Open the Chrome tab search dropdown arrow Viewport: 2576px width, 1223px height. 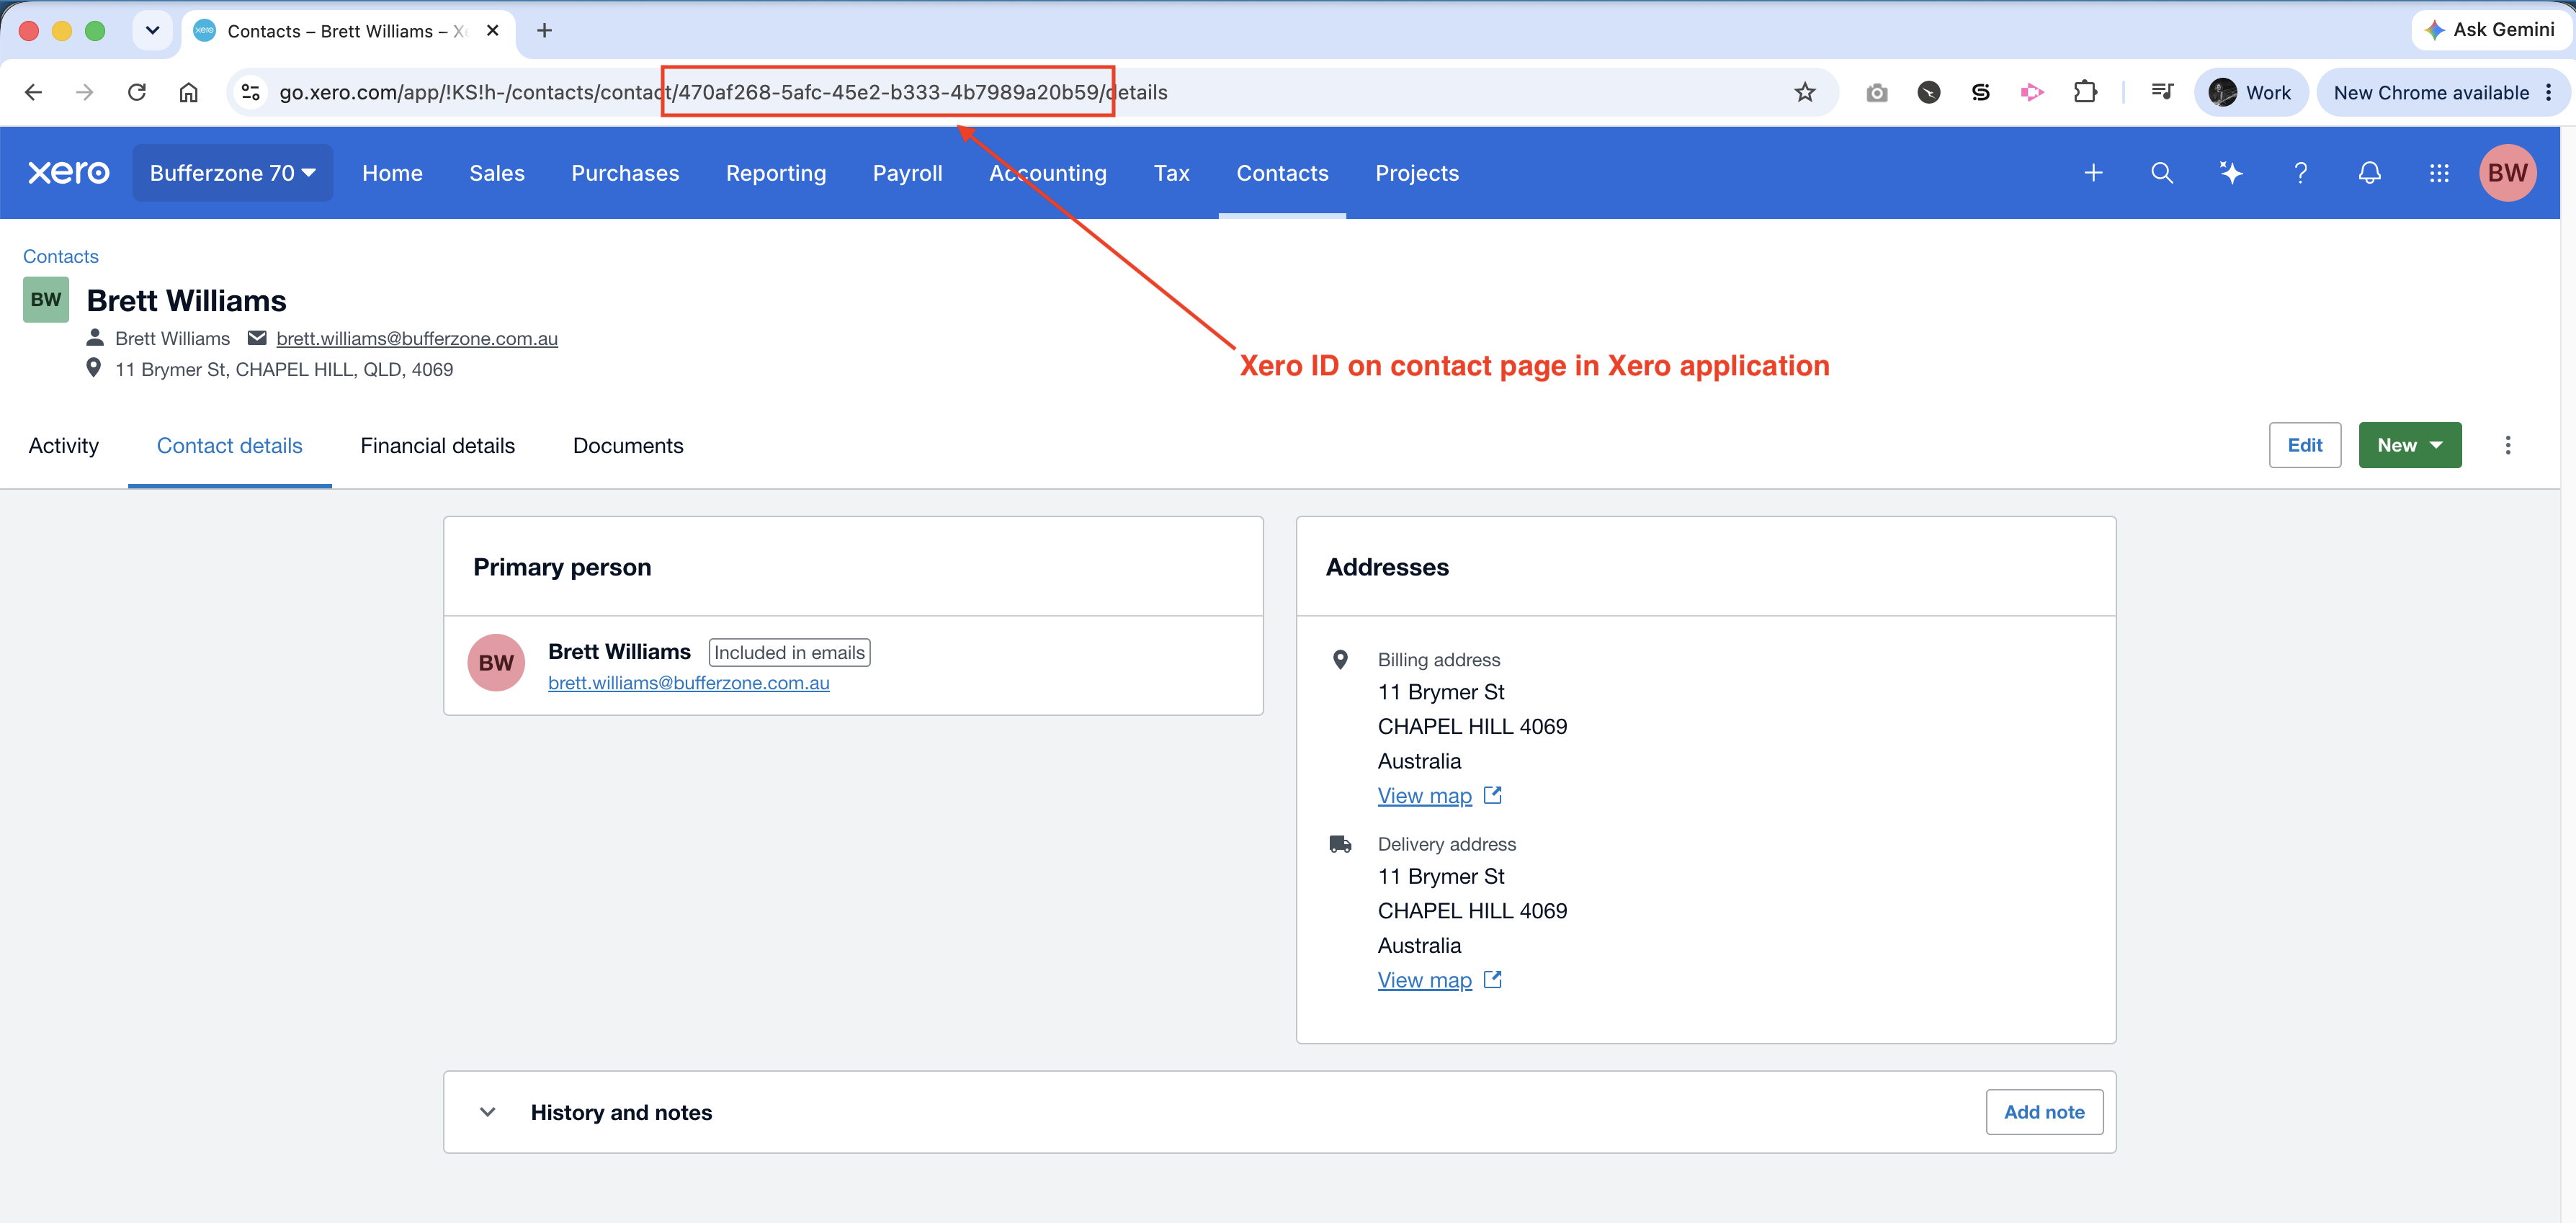pos(152,30)
